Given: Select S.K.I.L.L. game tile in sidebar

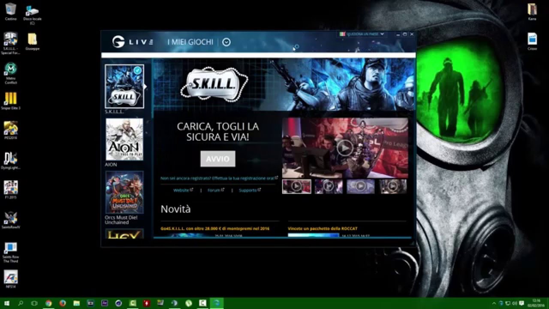Looking at the screenshot, I should (124, 86).
